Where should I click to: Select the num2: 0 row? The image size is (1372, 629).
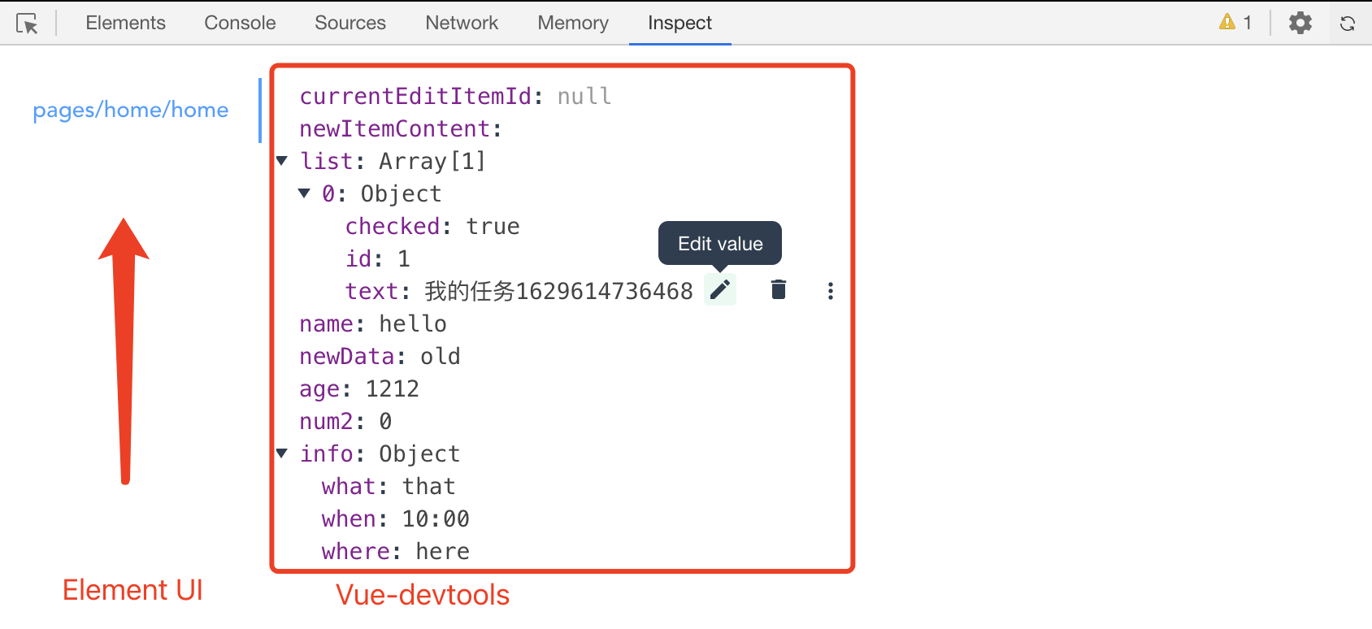pyautogui.click(x=345, y=422)
